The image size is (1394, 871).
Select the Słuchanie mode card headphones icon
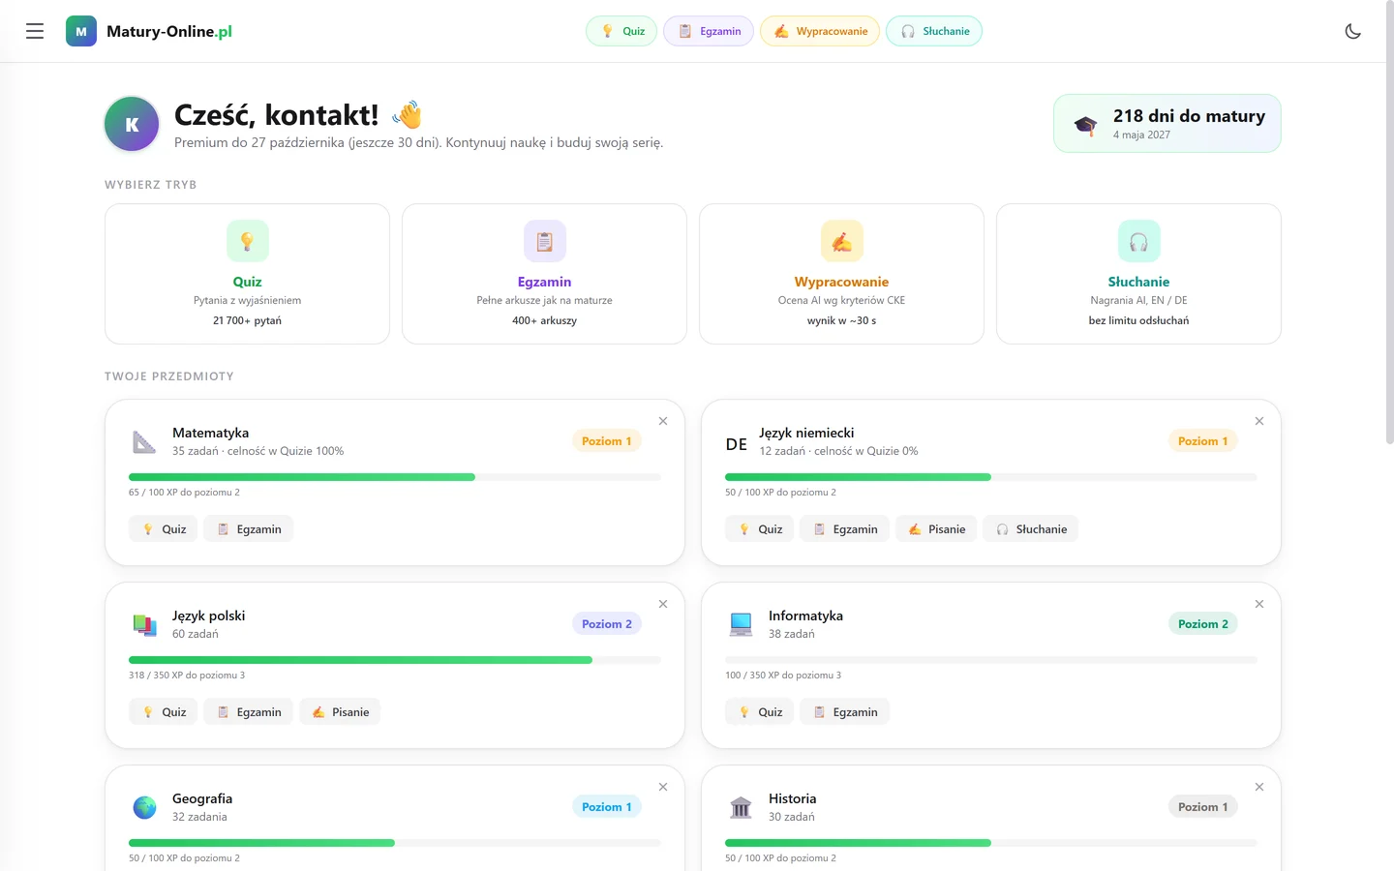pos(1139,241)
